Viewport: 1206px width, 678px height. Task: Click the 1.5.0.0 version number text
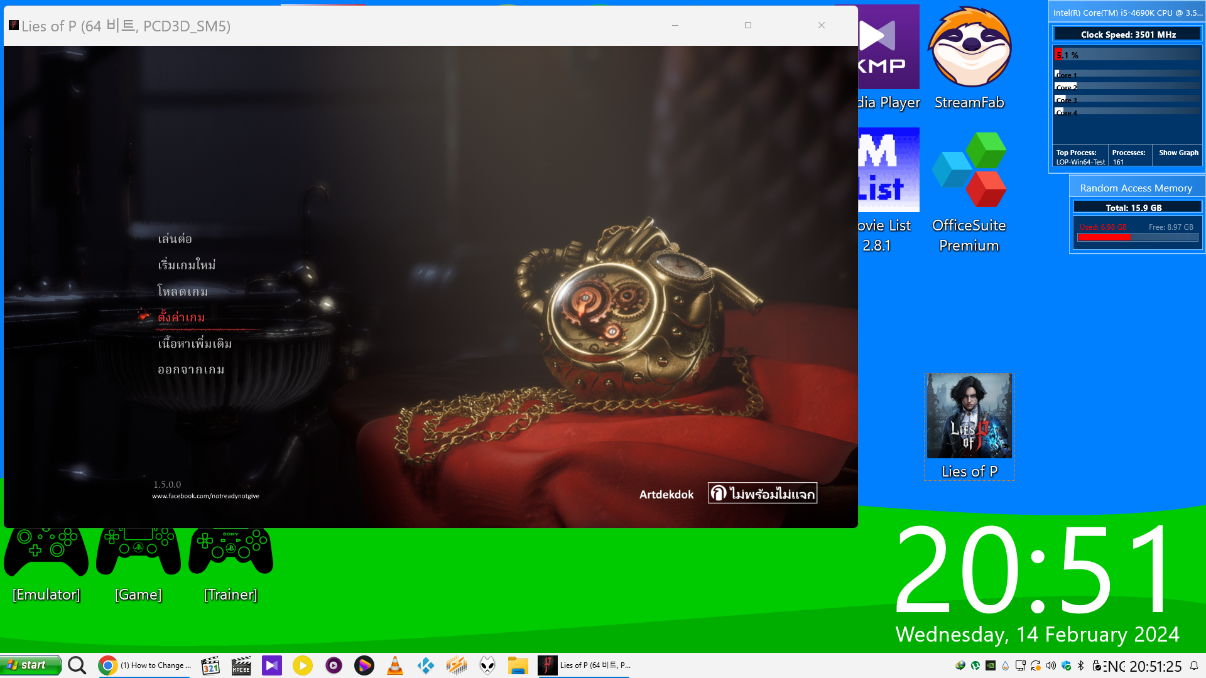click(x=167, y=485)
